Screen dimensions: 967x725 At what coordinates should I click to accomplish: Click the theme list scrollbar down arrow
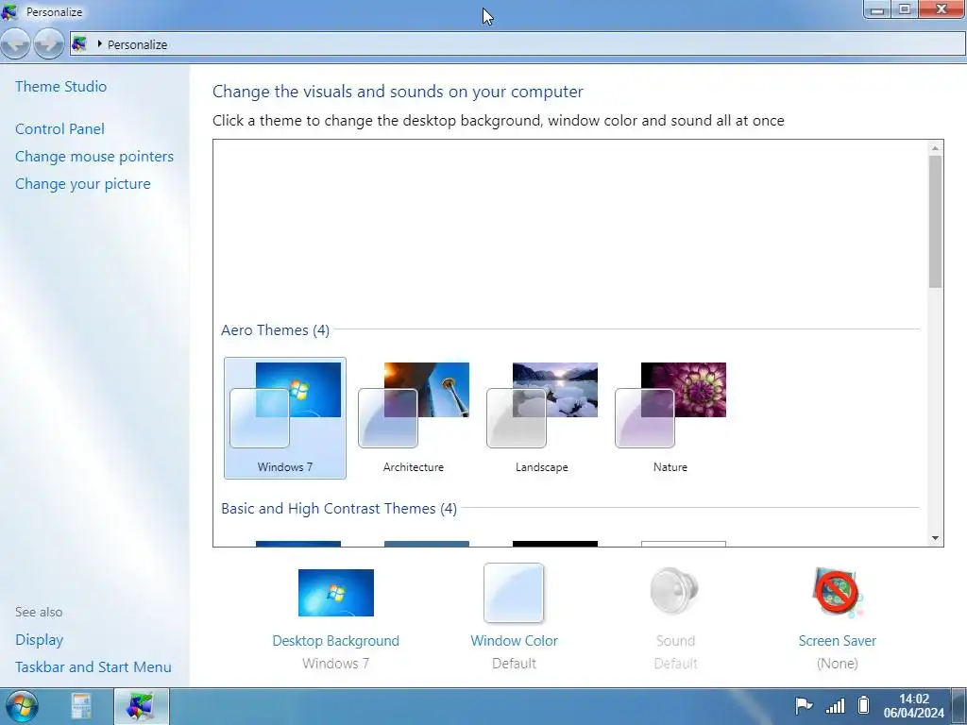[x=935, y=538]
